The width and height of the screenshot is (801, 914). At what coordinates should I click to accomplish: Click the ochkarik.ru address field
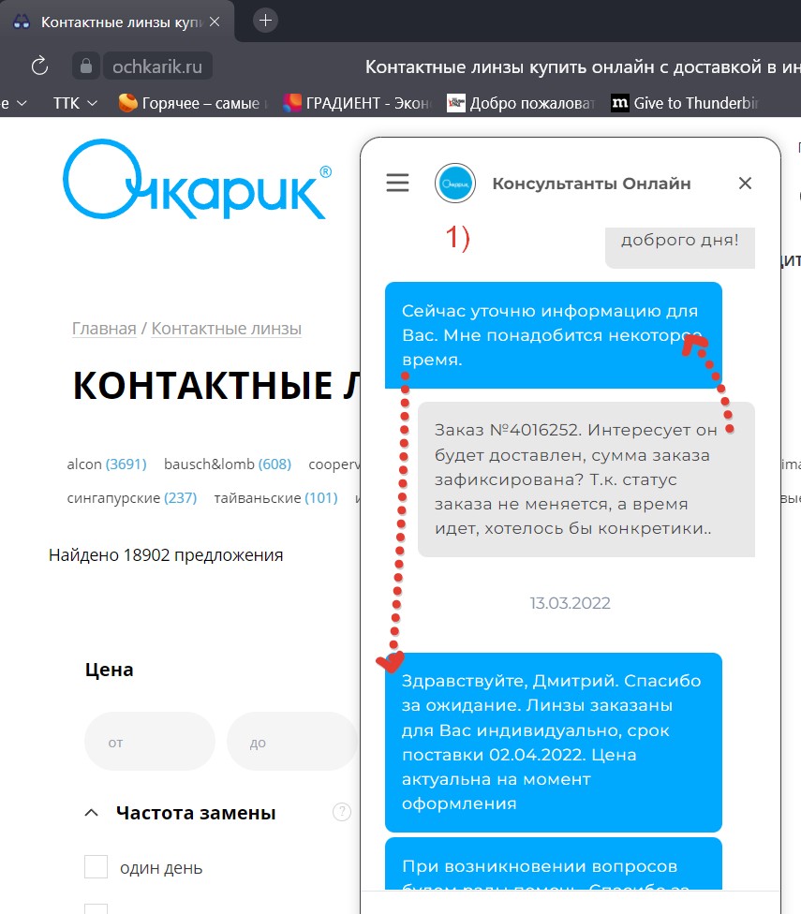pyautogui.click(x=157, y=66)
